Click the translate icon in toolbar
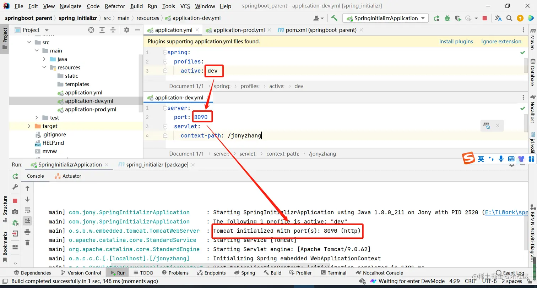This screenshot has height=288, width=537. (x=498, y=18)
